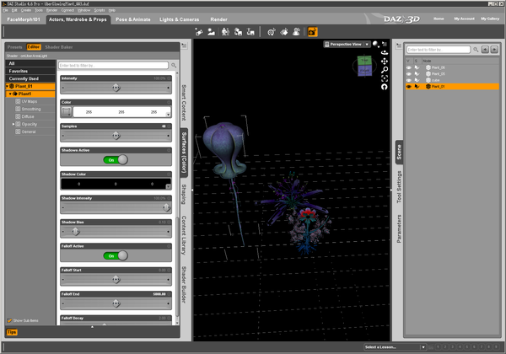Open the FaceMorph101 tab

[x=24, y=19]
